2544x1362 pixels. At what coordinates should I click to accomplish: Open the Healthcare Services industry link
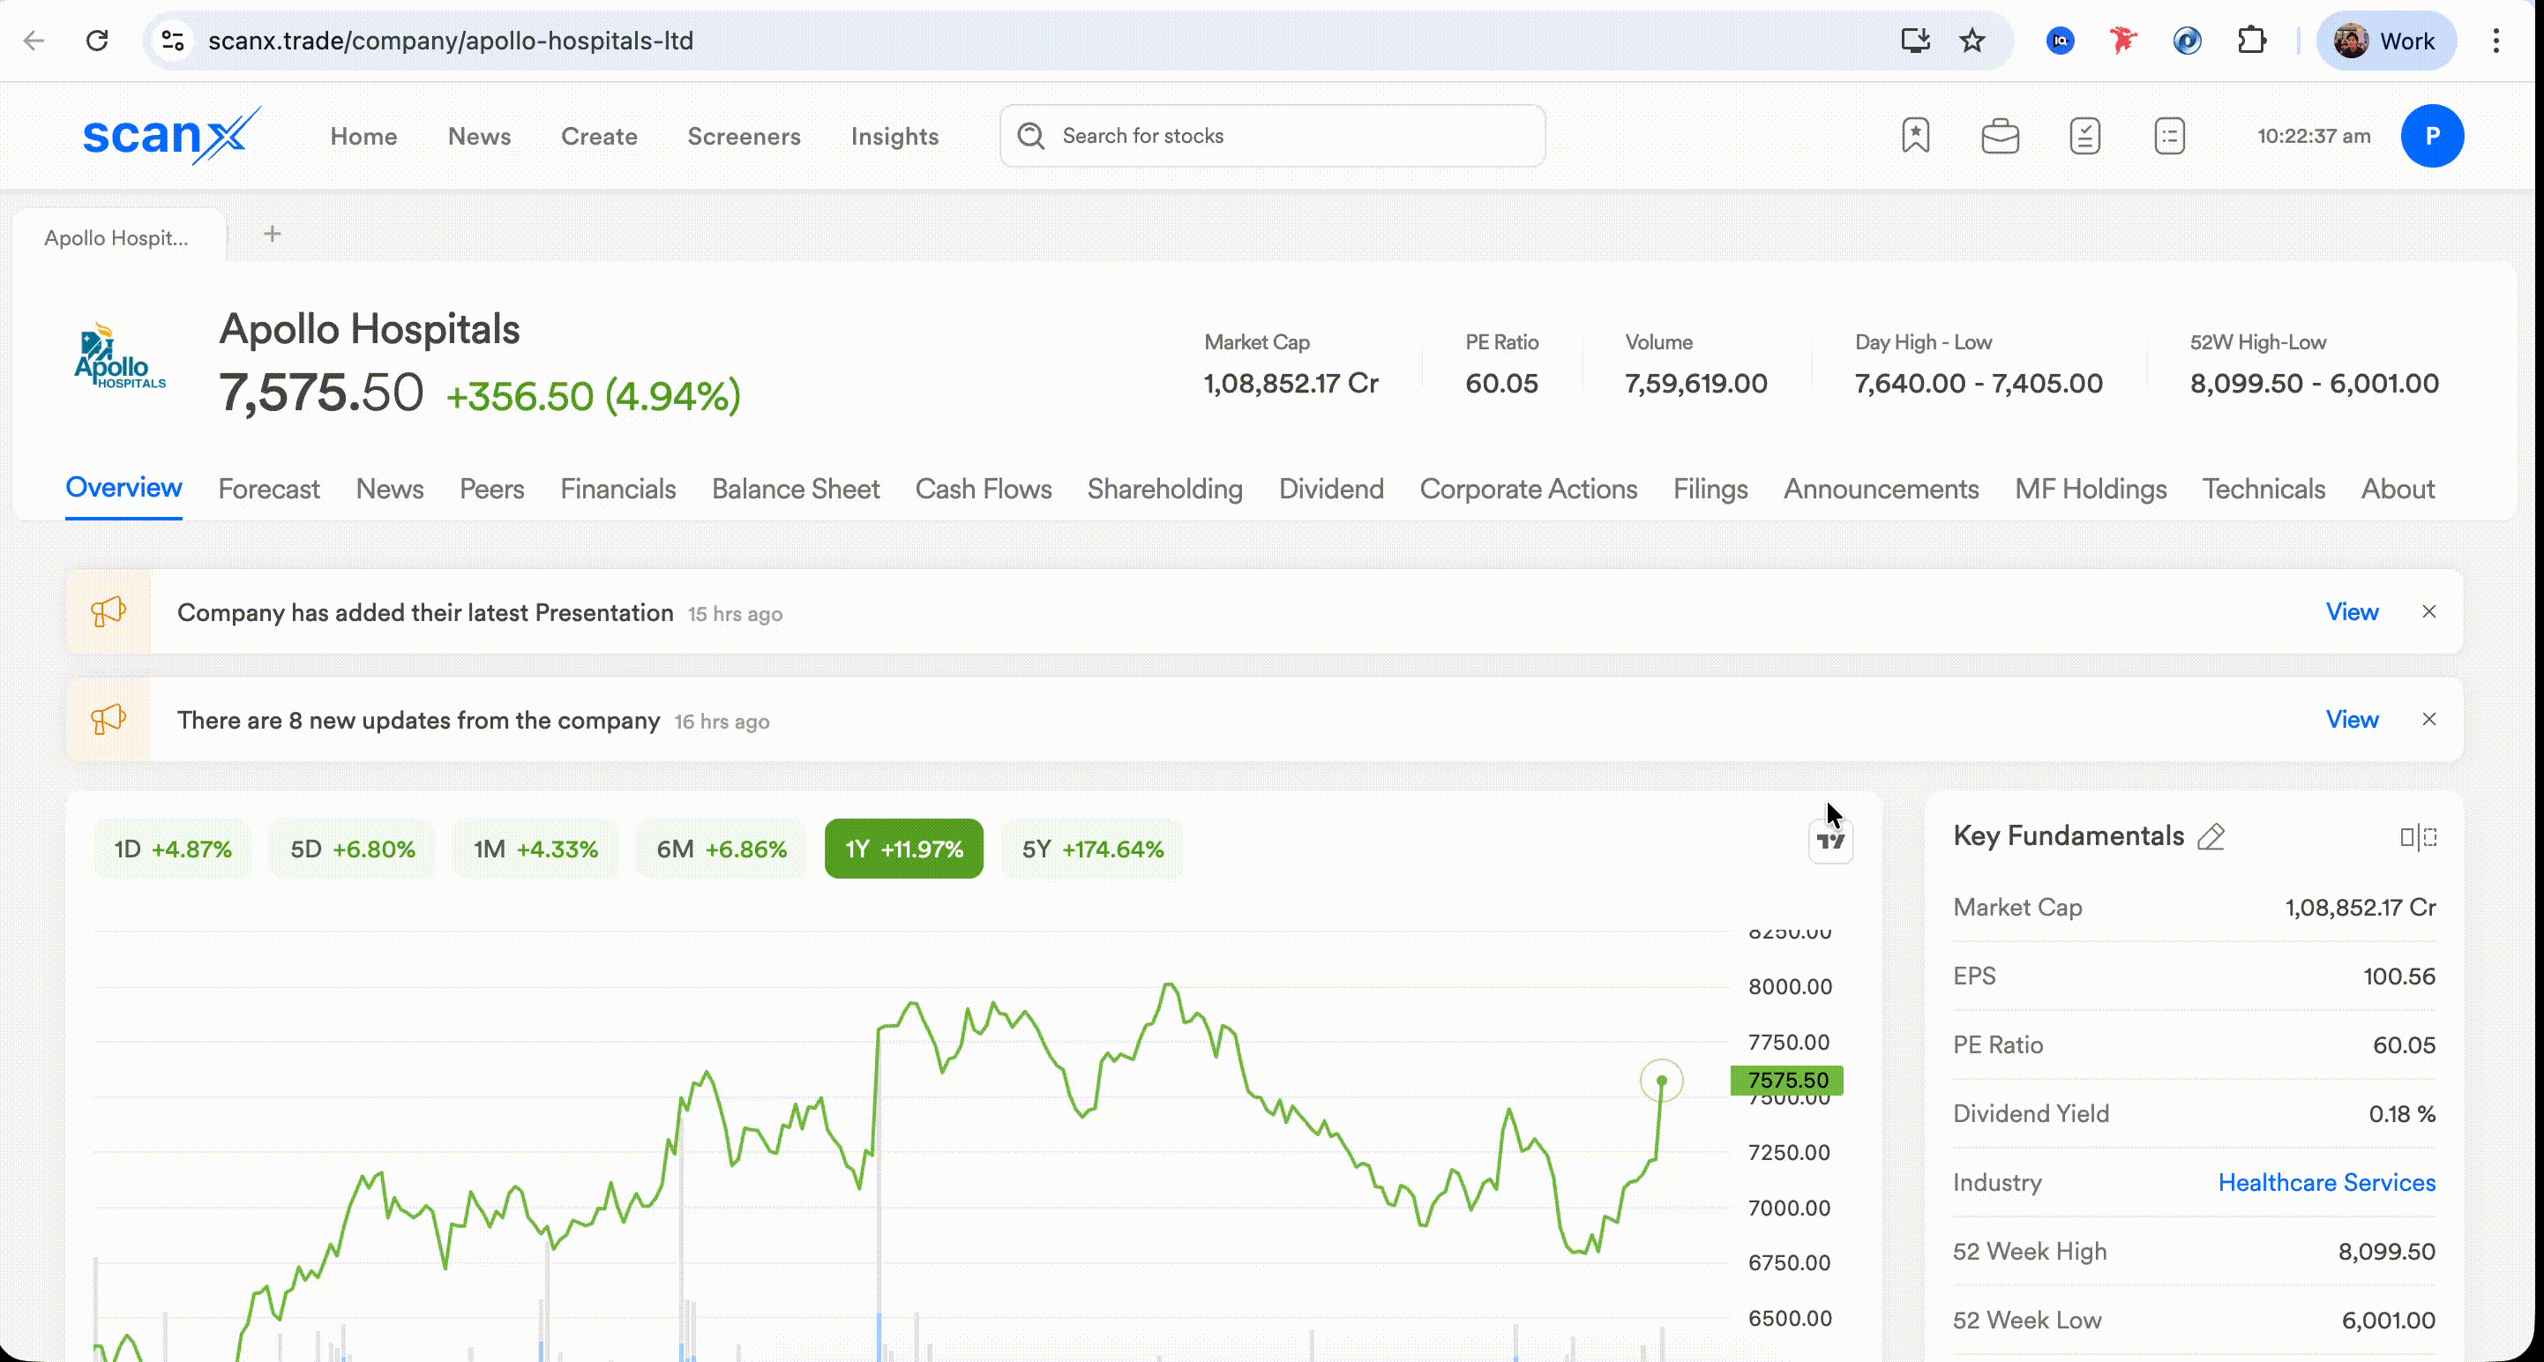pos(2327,1182)
